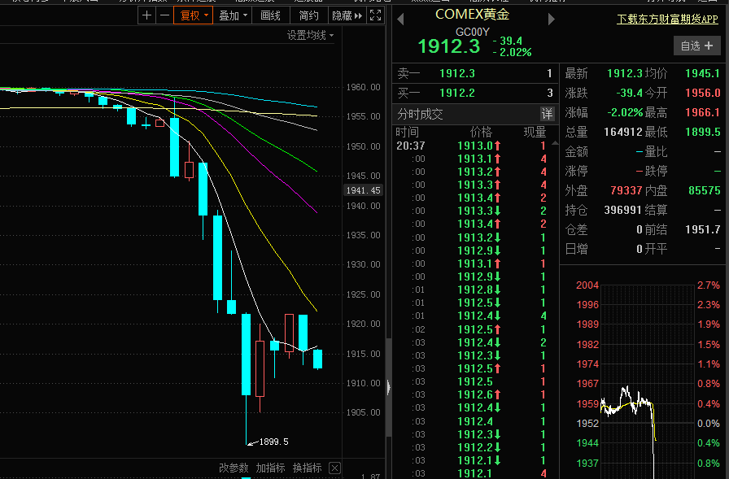Click the 前结 1951.7 value
Image resolution: width=729 pixels, height=479 pixels.
702,229
